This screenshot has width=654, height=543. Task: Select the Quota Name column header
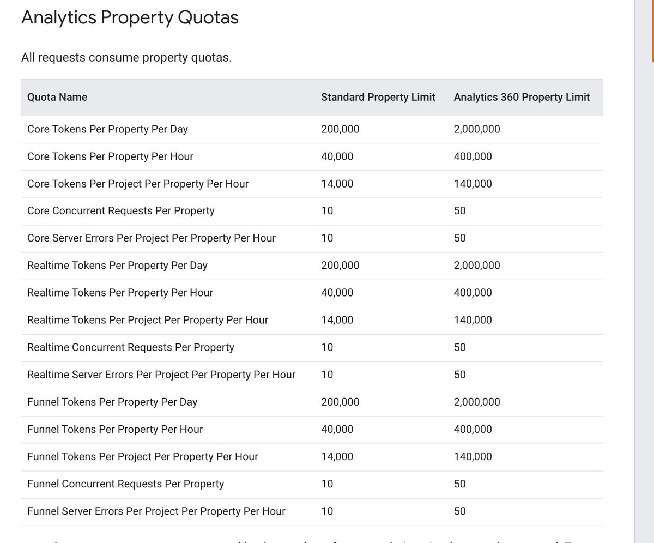point(57,97)
